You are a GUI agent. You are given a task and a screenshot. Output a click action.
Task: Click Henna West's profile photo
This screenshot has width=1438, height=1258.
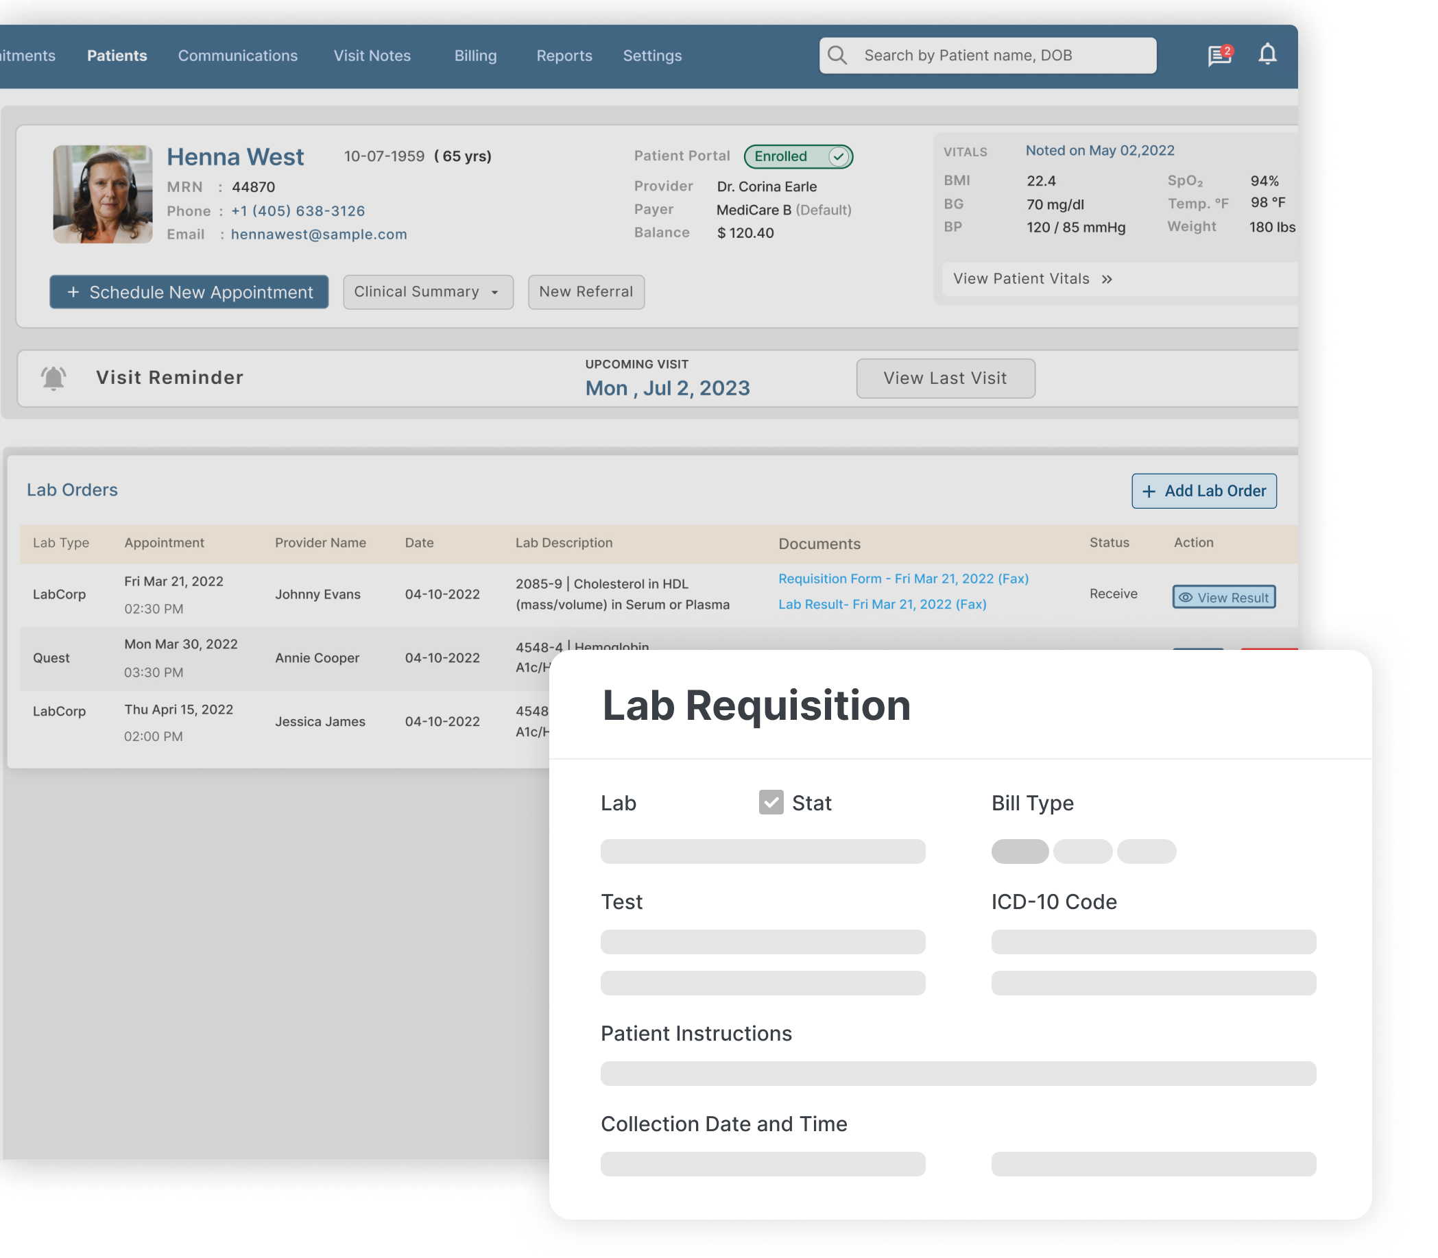102,195
